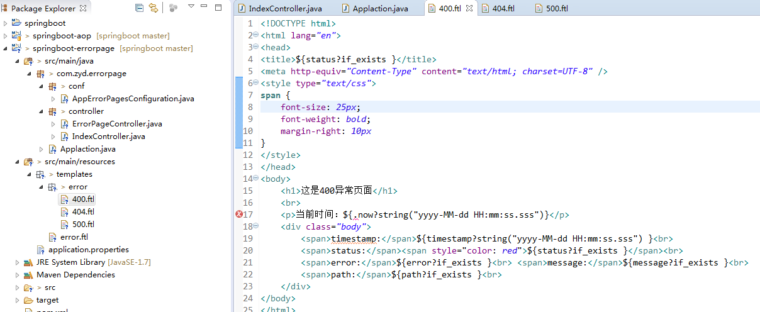Switch to the 500.ftl editor tab
Image resolution: width=760 pixels, height=312 pixels.
552,9
